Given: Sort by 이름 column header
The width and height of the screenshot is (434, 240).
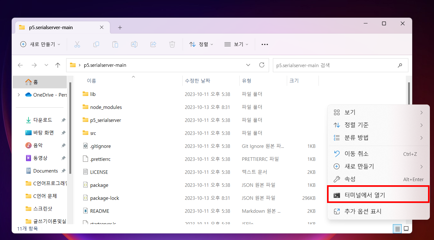Looking at the screenshot, I should (x=91, y=81).
